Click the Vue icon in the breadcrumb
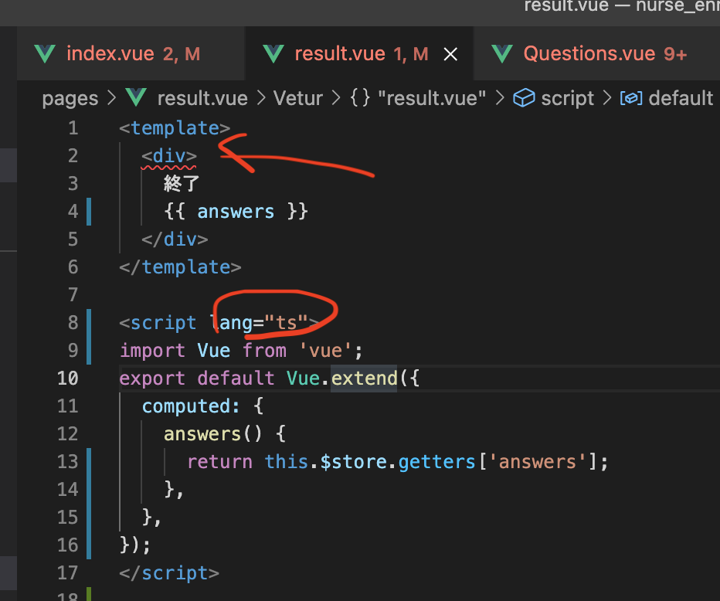 (x=136, y=98)
